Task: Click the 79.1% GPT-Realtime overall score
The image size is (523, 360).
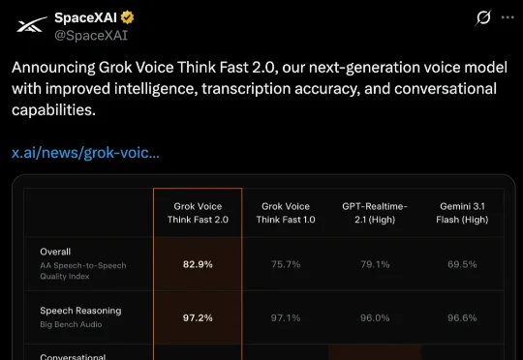Action: [x=375, y=264]
